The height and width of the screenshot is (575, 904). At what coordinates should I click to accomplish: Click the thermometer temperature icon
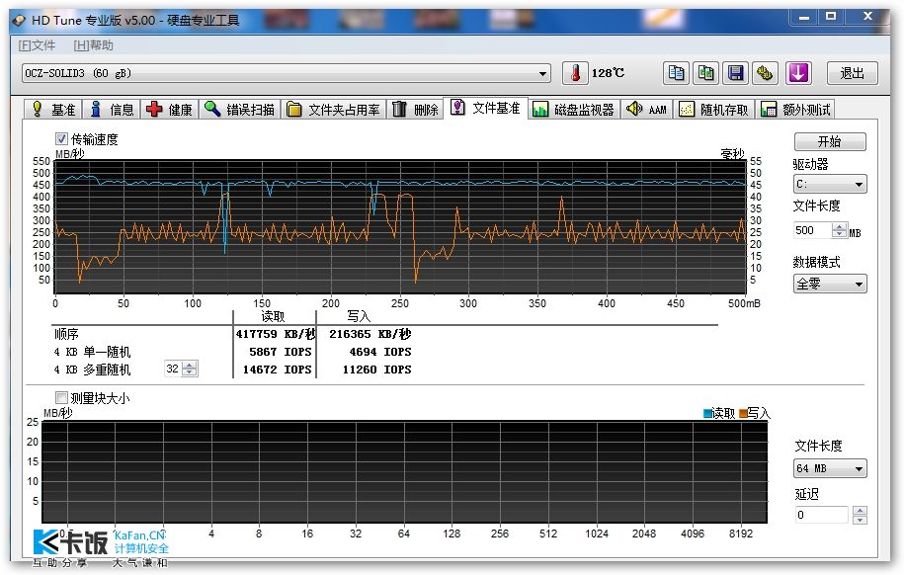pos(575,73)
